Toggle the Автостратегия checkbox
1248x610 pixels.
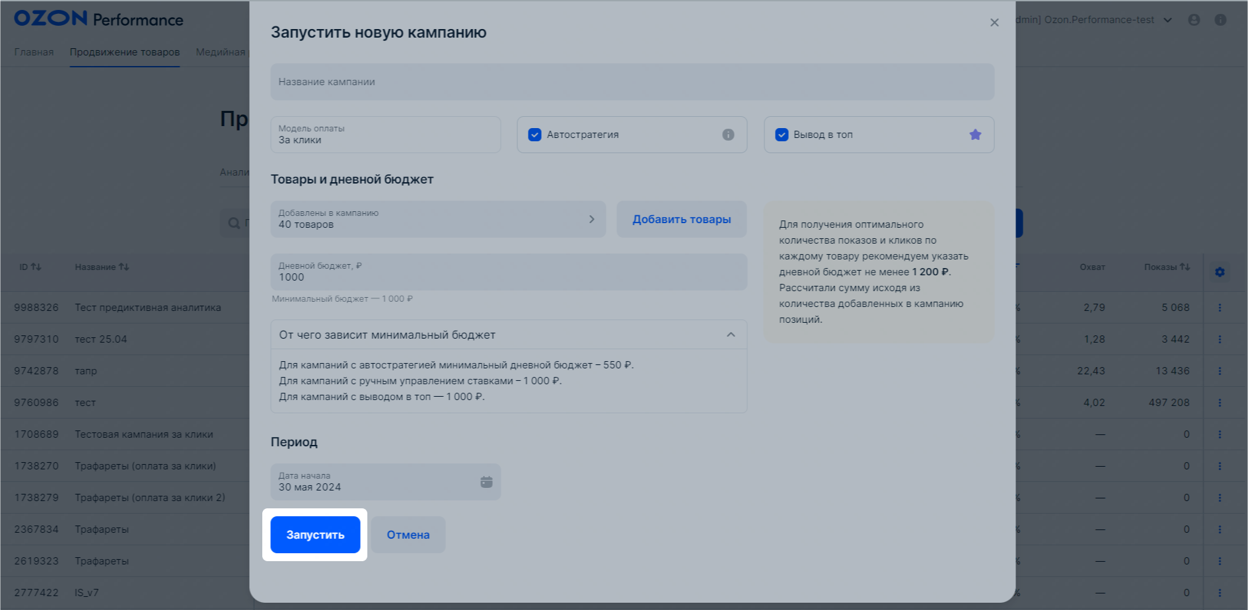click(x=535, y=135)
